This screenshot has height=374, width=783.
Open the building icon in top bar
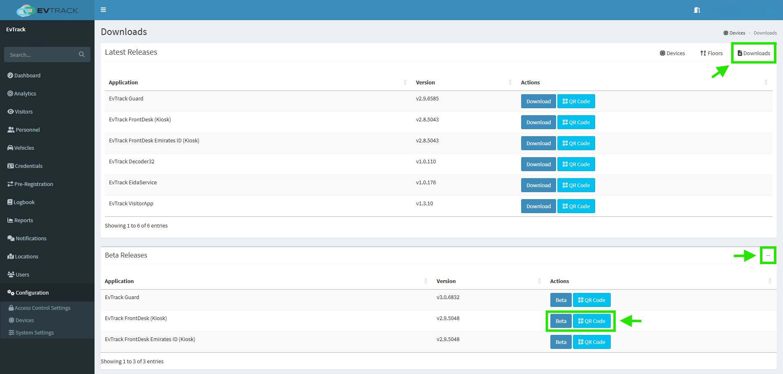pyautogui.click(x=697, y=10)
